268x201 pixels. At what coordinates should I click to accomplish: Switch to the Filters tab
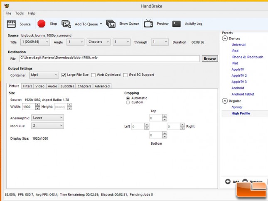coord(27,86)
